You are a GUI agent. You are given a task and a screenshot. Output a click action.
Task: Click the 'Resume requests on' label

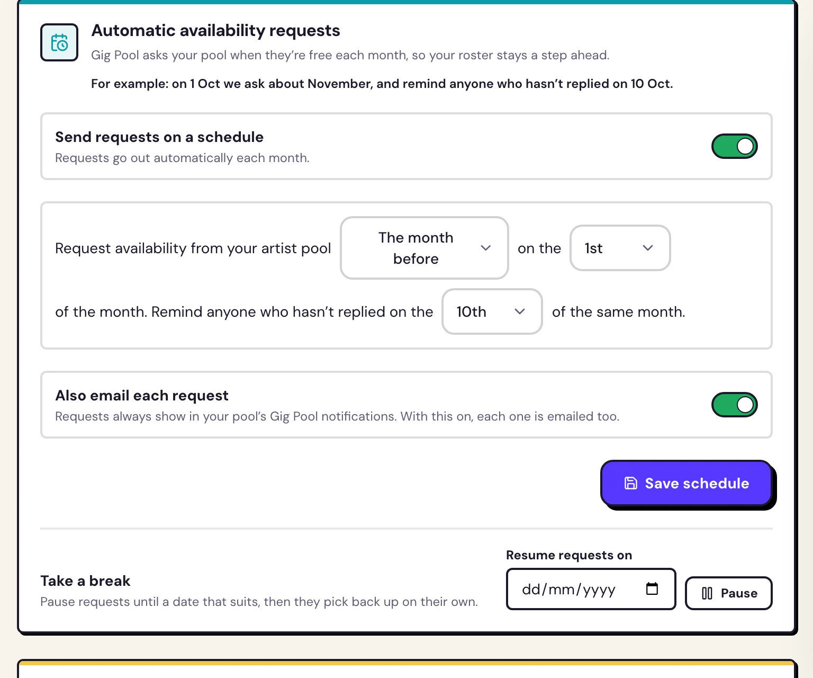pos(569,555)
